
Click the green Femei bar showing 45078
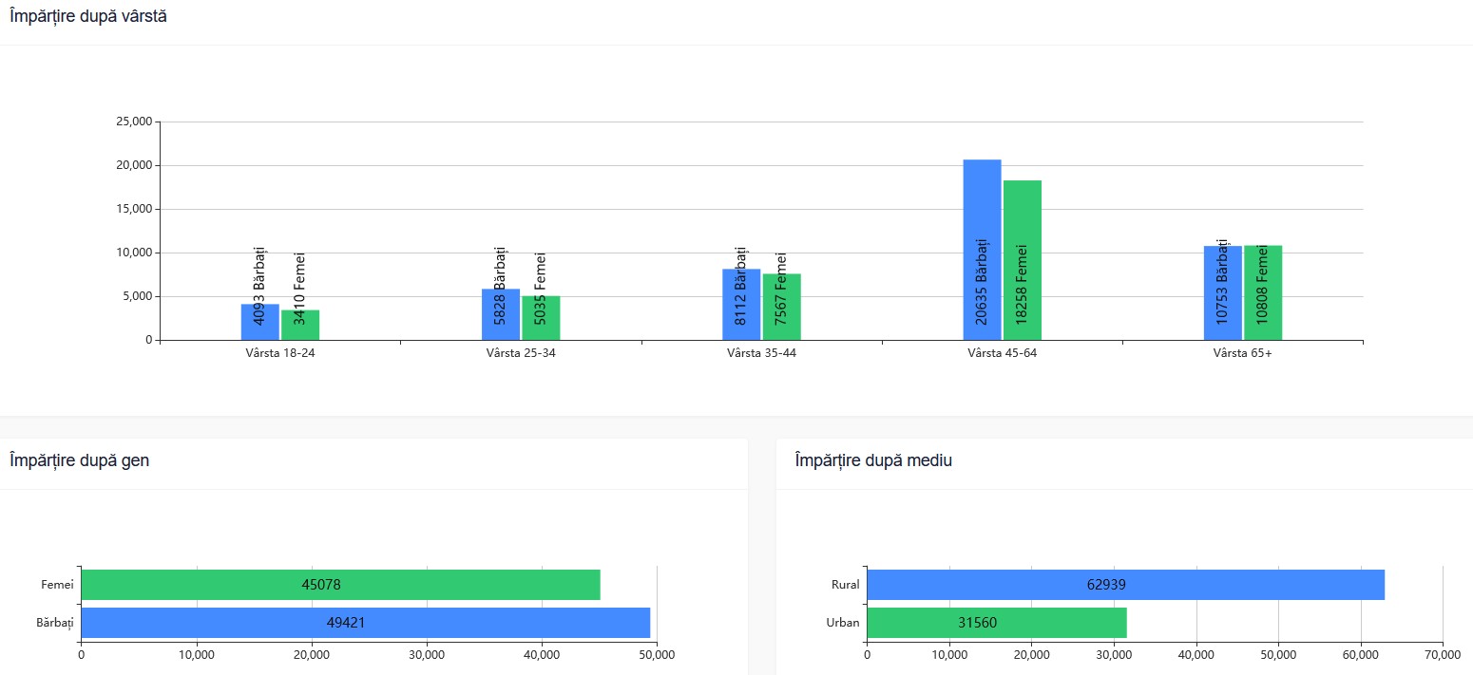coord(340,585)
